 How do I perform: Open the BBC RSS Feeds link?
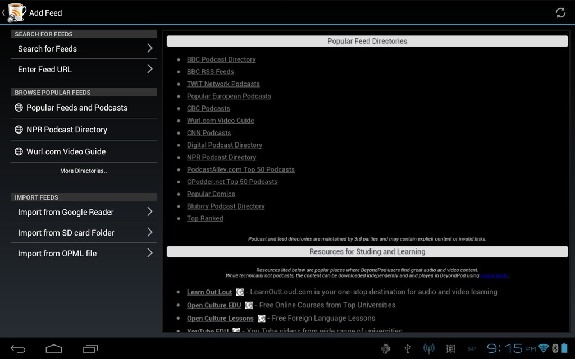(x=210, y=72)
